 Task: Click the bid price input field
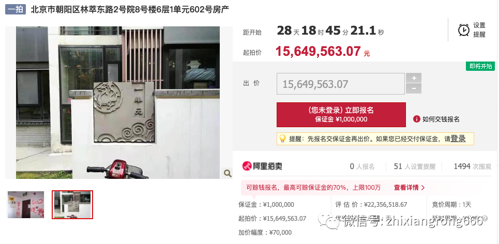pos(341,84)
